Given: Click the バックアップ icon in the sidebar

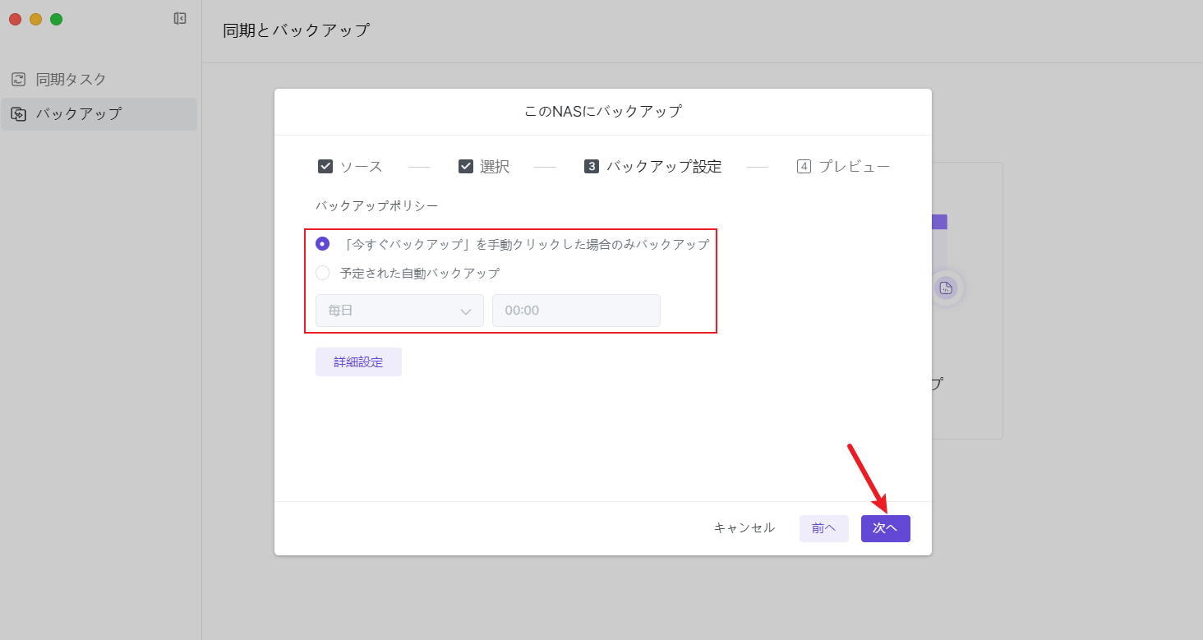Looking at the screenshot, I should (x=18, y=114).
